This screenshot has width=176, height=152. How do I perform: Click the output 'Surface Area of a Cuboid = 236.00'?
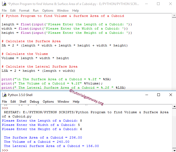click(x=43, y=137)
